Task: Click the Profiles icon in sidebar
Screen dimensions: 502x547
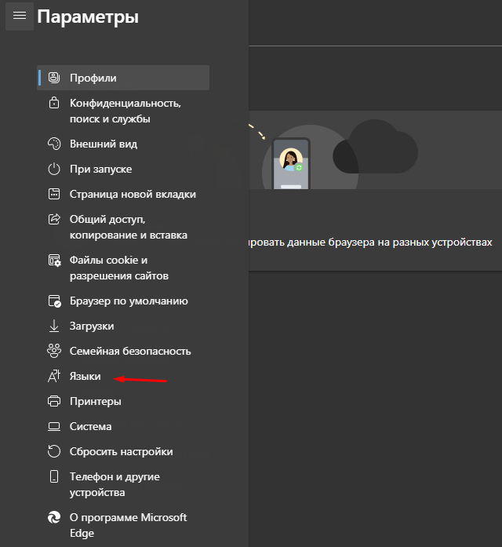Action: click(x=54, y=78)
